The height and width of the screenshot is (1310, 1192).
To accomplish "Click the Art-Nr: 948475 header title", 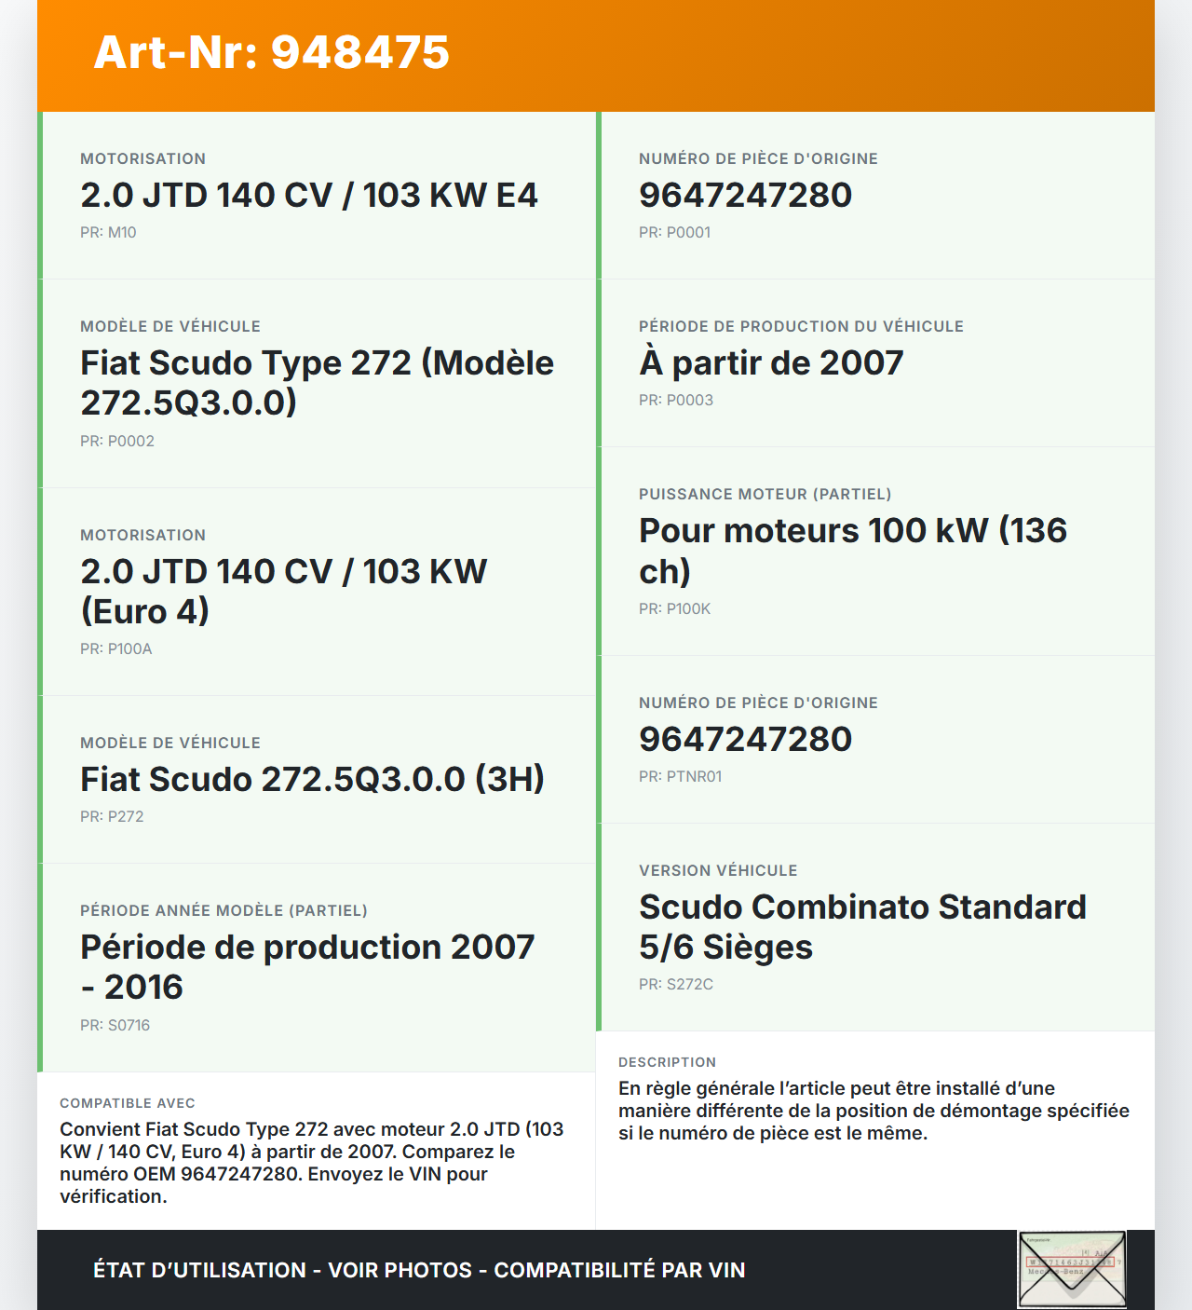I will pyautogui.click(x=272, y=52).
